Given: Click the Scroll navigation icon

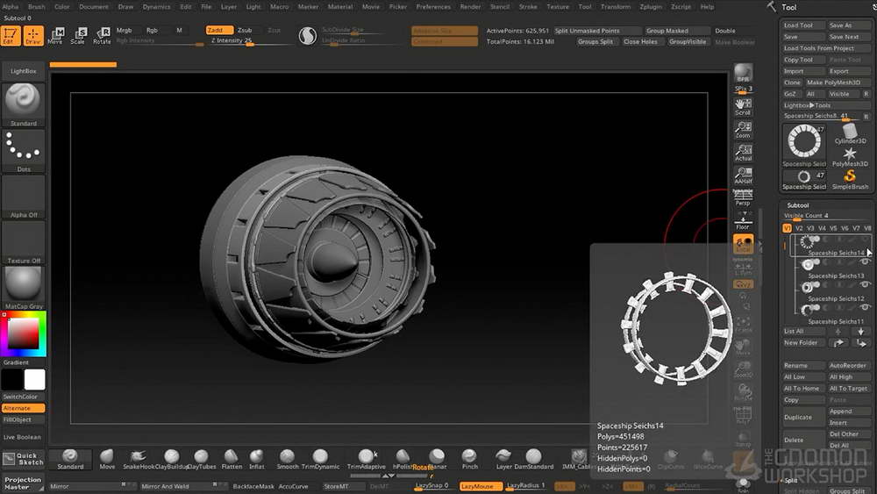Looking at the screenshot, I should pos(743,107).
